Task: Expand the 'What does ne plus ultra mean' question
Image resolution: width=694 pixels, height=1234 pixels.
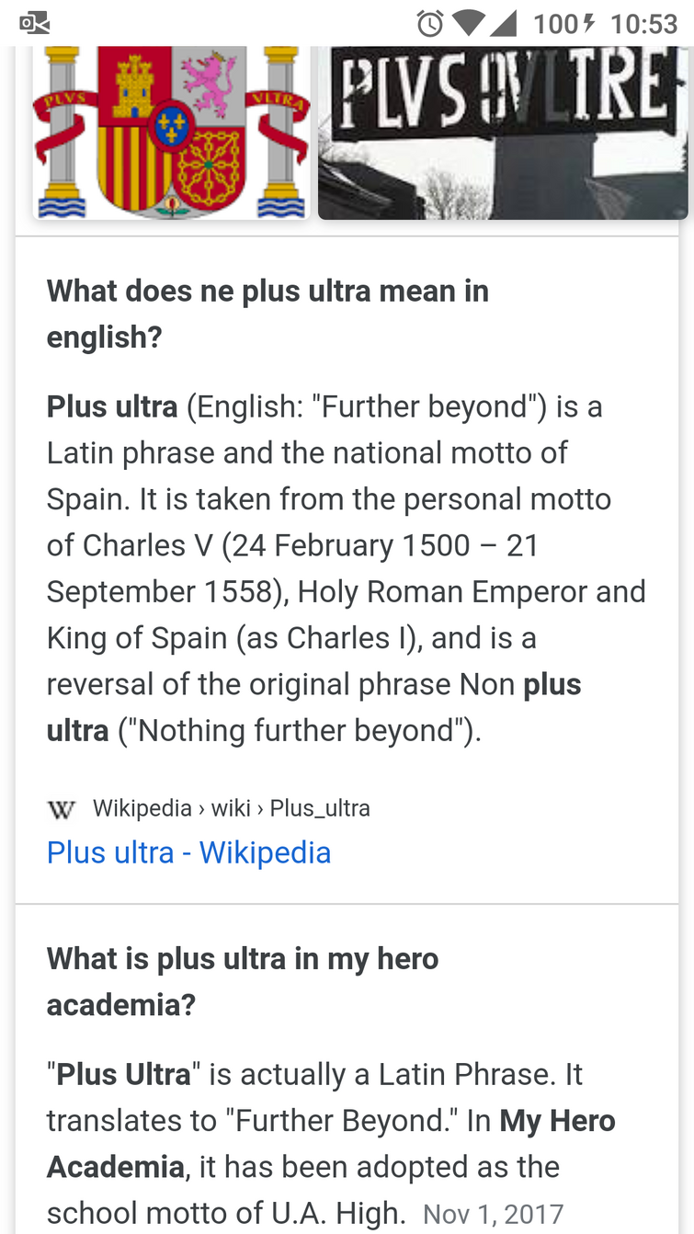Action: (x=267, y=313)
